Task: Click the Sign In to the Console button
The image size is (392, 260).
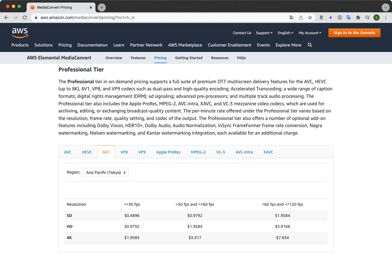Action: click(354, 33)
